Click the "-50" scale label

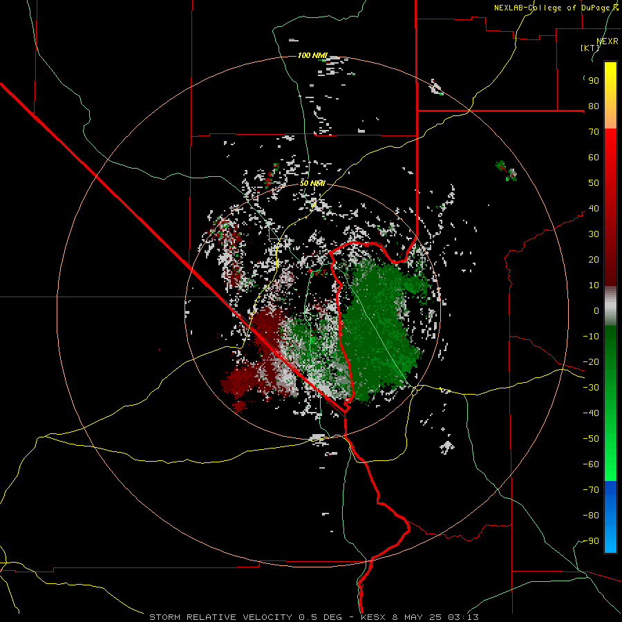pos(591,439)
